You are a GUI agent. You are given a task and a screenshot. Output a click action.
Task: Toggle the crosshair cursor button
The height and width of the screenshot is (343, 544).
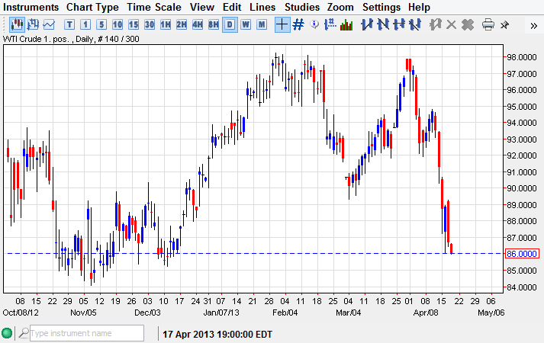tap(282, 24)
